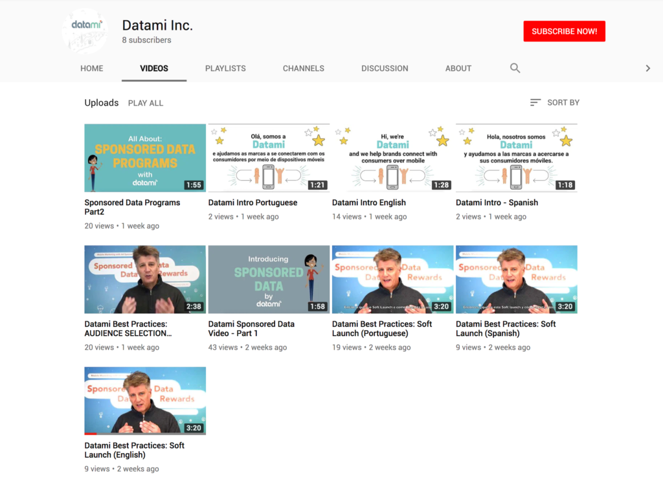Click title Soft Launch (Portuguese)
The image size is (663, 479).
point(382,328)
